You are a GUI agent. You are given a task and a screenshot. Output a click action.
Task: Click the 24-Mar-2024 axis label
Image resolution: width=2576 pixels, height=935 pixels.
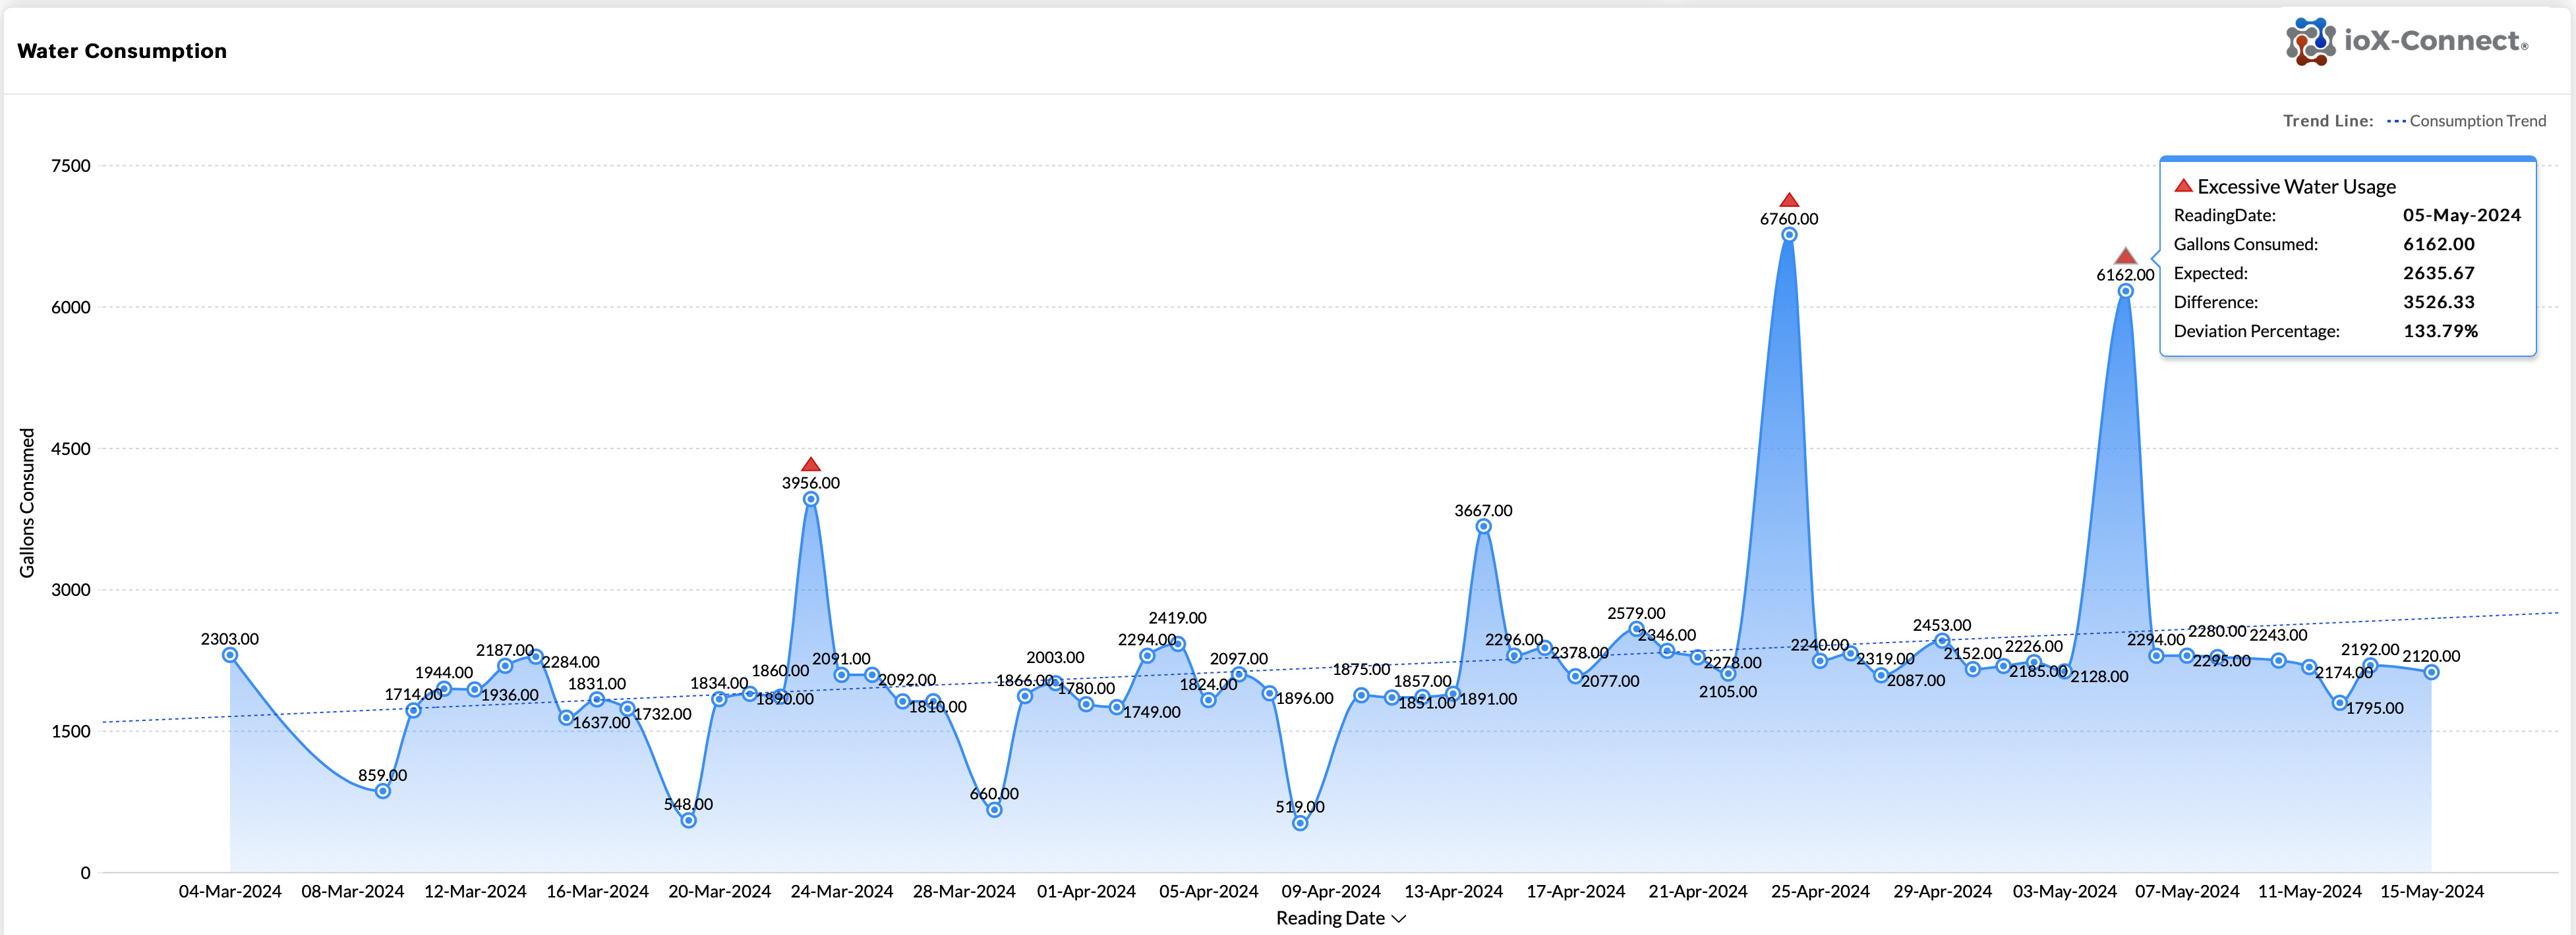[x=842, y=891]
